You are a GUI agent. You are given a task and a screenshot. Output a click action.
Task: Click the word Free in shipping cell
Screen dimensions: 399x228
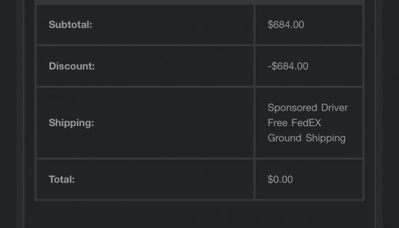[x=277, y=123]
